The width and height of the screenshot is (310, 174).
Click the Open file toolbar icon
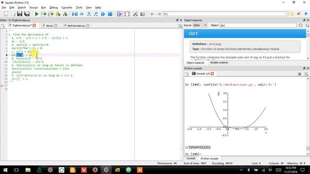13,14
